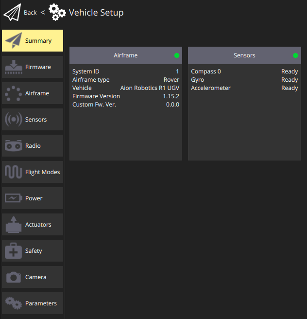Click the Safety first-aid kit icon

(14, 250)
